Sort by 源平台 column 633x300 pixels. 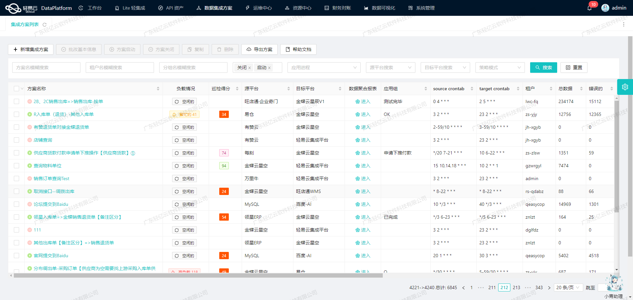(288, 89)
